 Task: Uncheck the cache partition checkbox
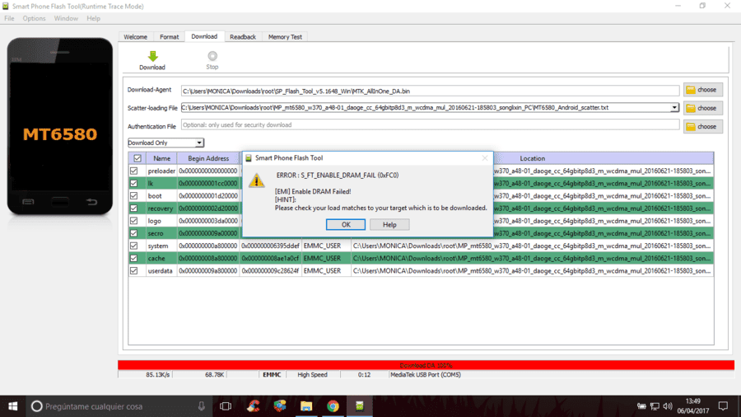(x=133, y=259)
